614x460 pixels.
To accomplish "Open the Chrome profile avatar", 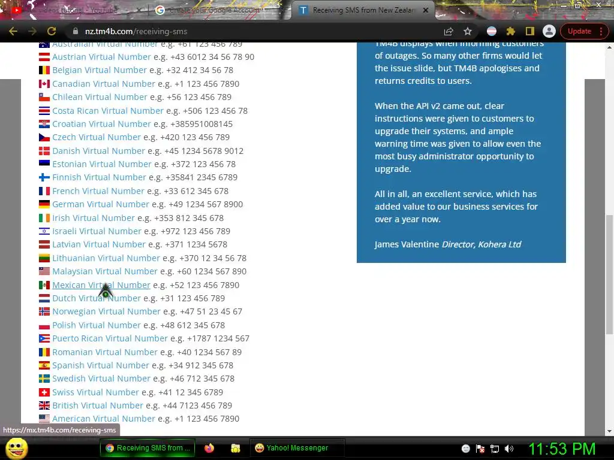I will (x=549, y=31).
